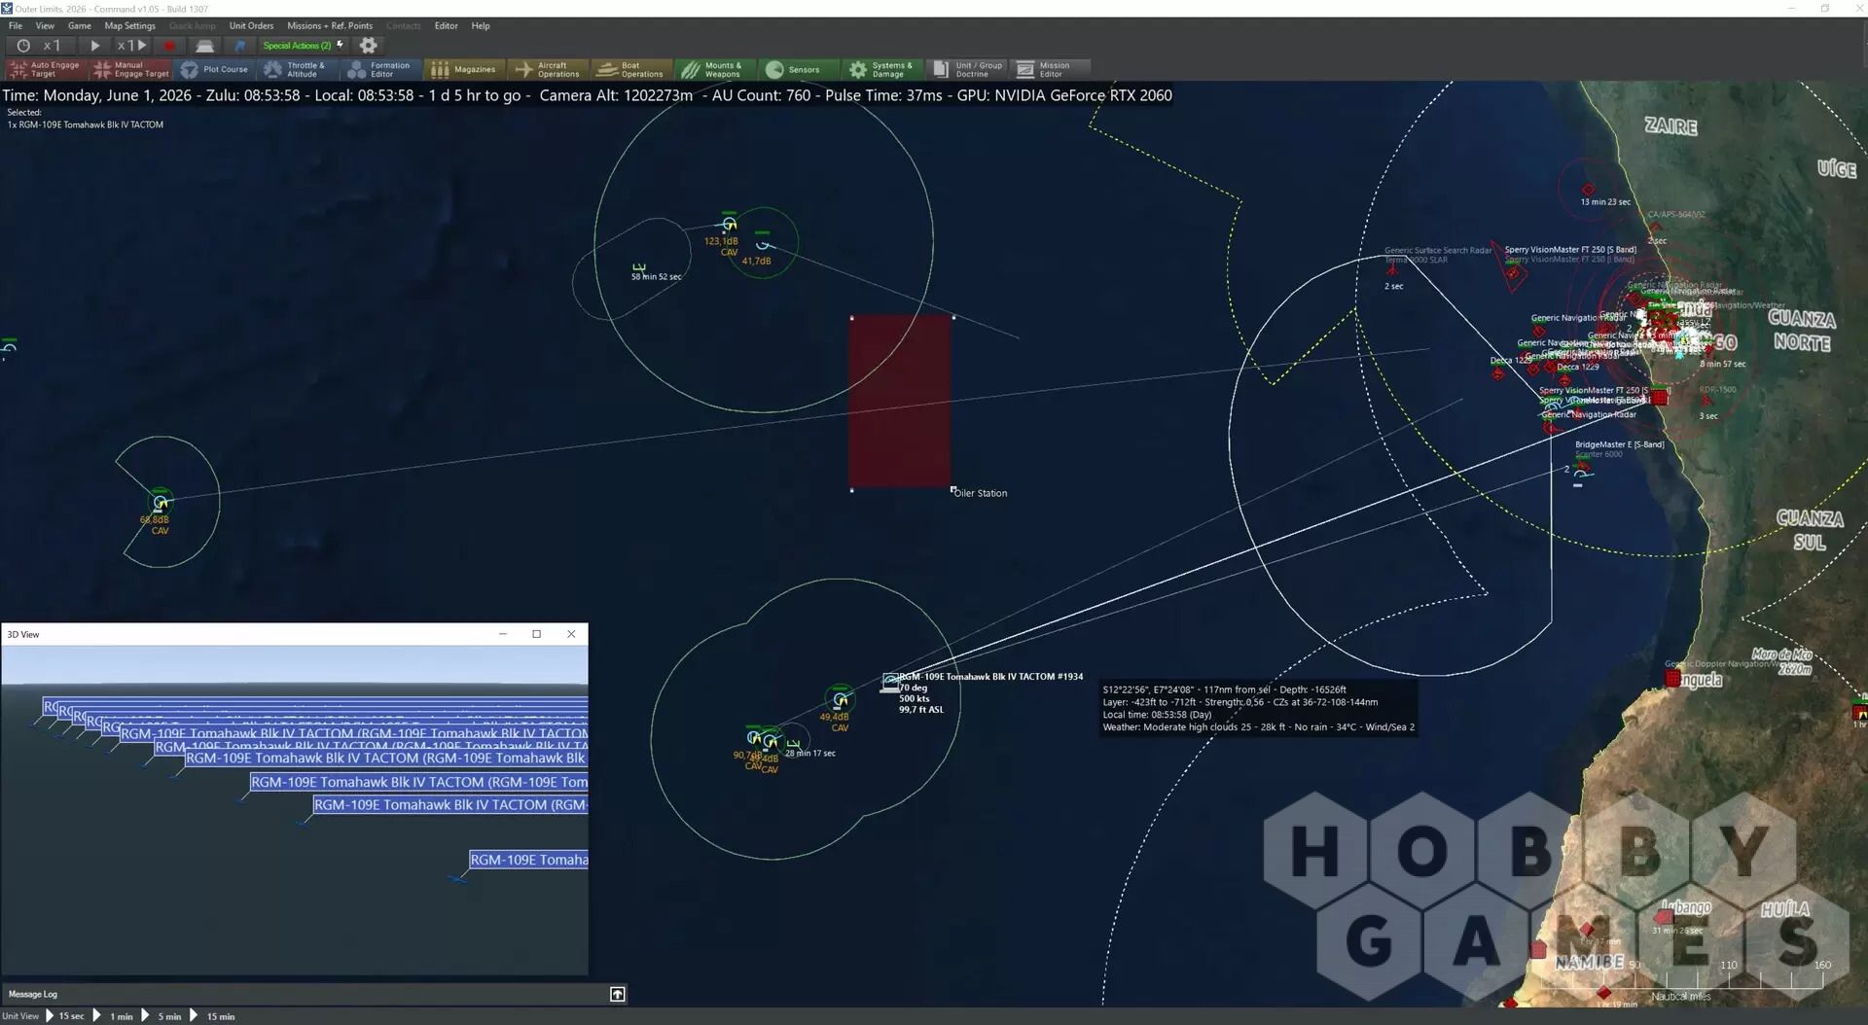Viewport: 1868px width, 1025px height.
Task: Start the simulation with the play button
Action: pos(94,46)
